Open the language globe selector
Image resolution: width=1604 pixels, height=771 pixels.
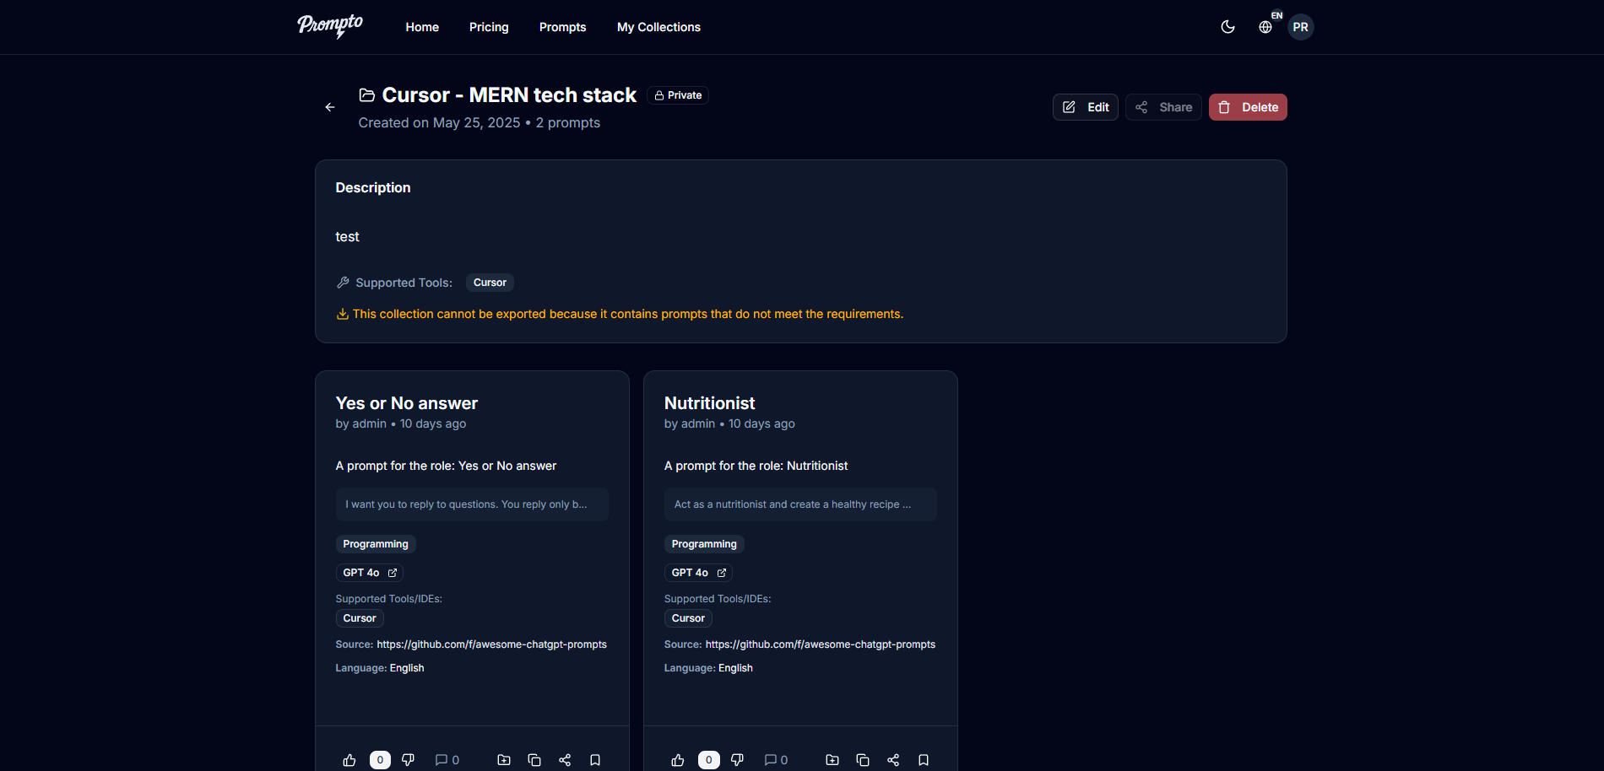pos(1265,27)
